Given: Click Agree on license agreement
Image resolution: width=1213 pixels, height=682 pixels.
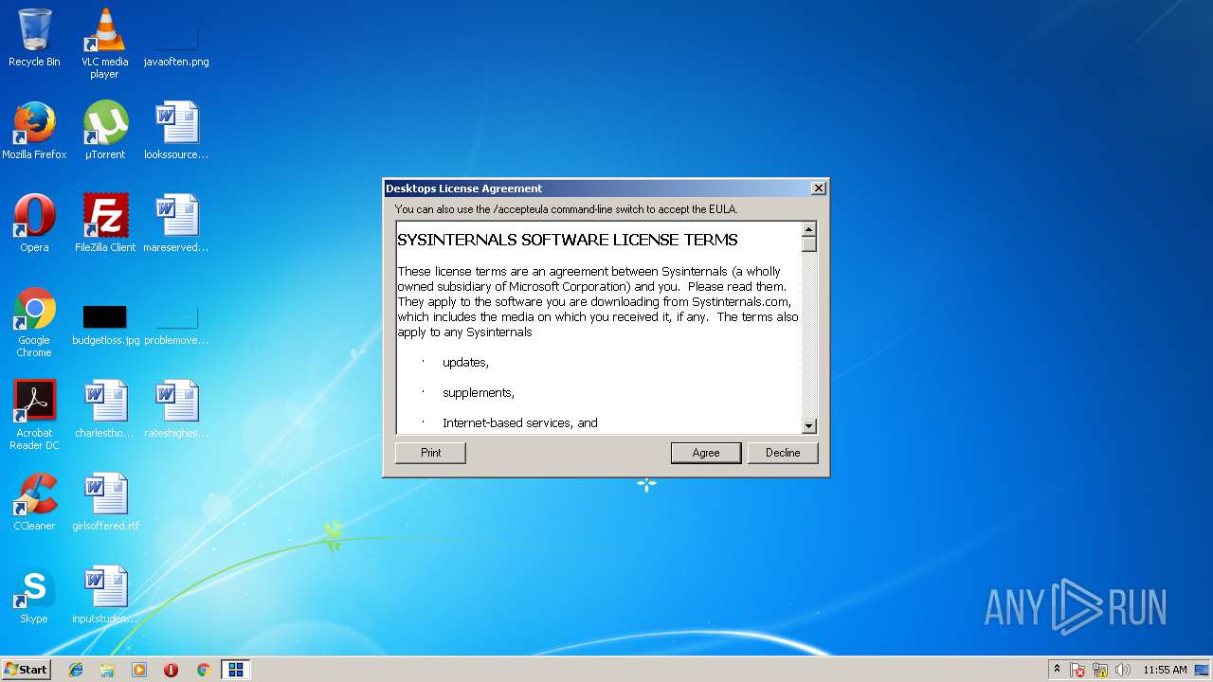Looking at the screenshot, I should [x=706, y=453].
